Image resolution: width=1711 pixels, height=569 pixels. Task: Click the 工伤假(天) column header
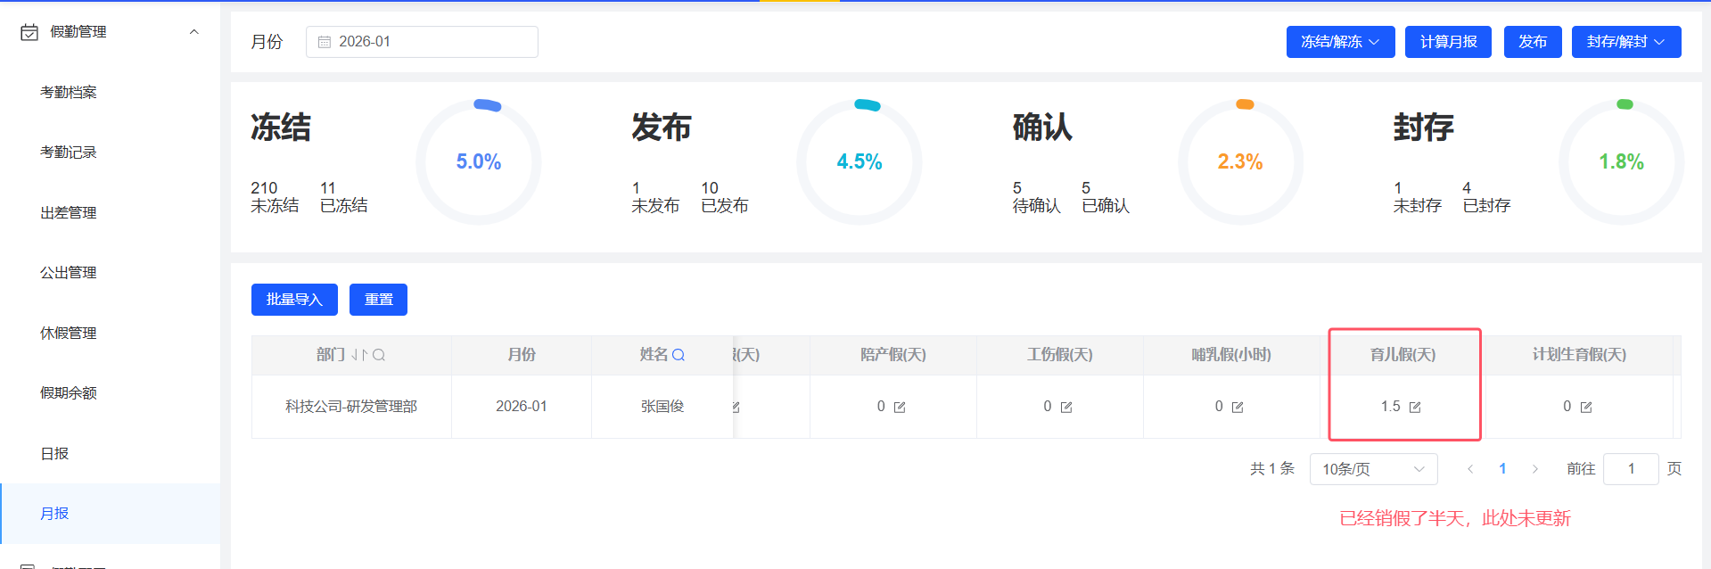pyautogui.click(x=1060, y=355)
